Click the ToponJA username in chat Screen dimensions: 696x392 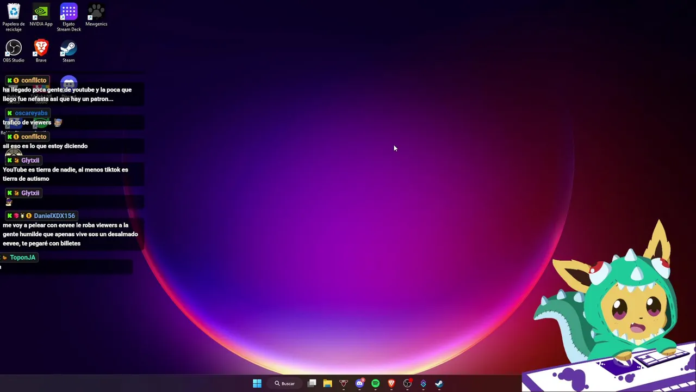(x=22, y=258)
